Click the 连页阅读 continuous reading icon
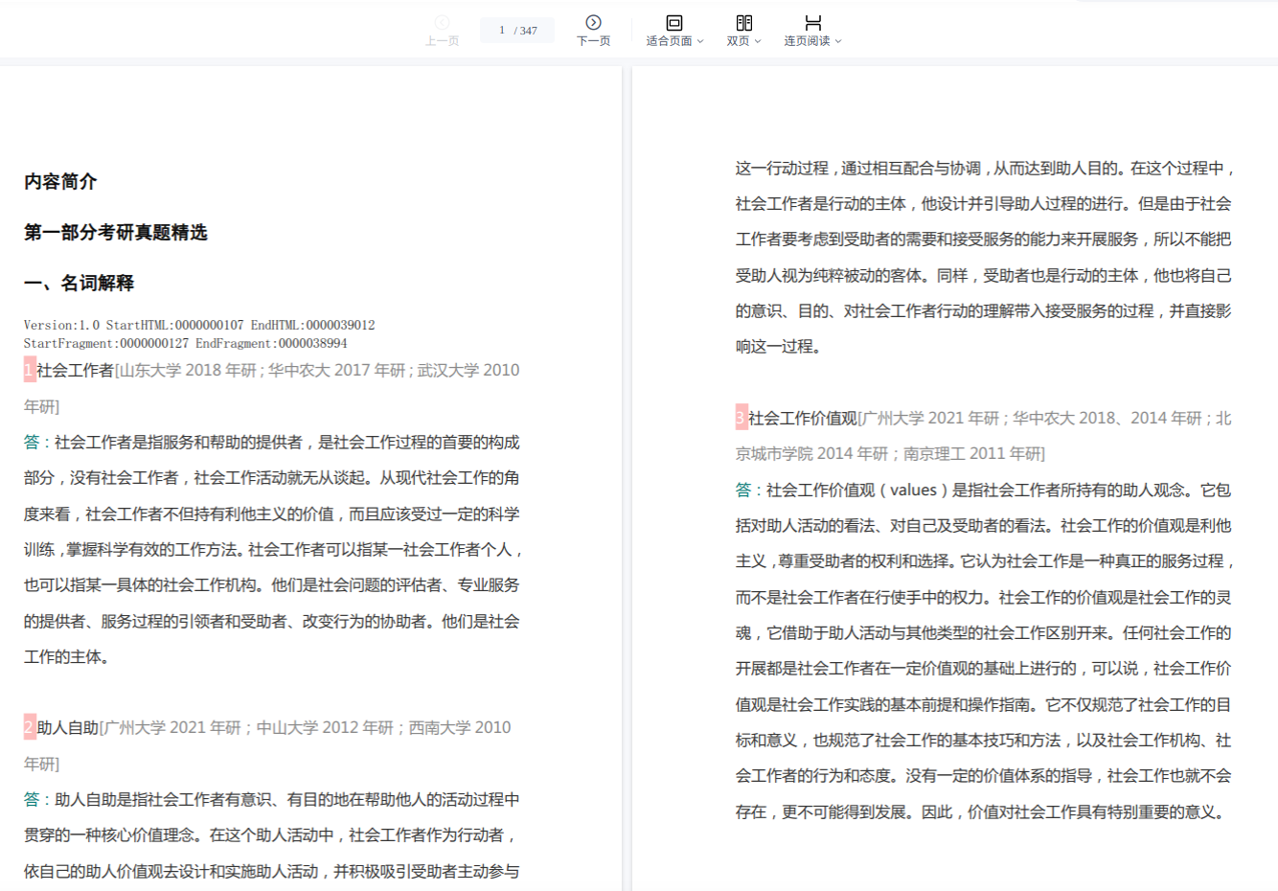The width and height of the screenshot is (1278, 891). click(x=812, y=23)
